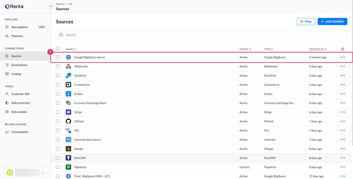Click the user avatar D
Viewport: 353px width, 179px height.
click(10, 172)
